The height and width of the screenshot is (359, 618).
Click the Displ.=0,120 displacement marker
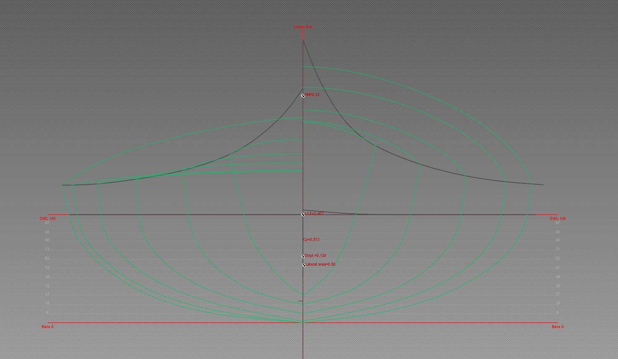coord(303,256)
